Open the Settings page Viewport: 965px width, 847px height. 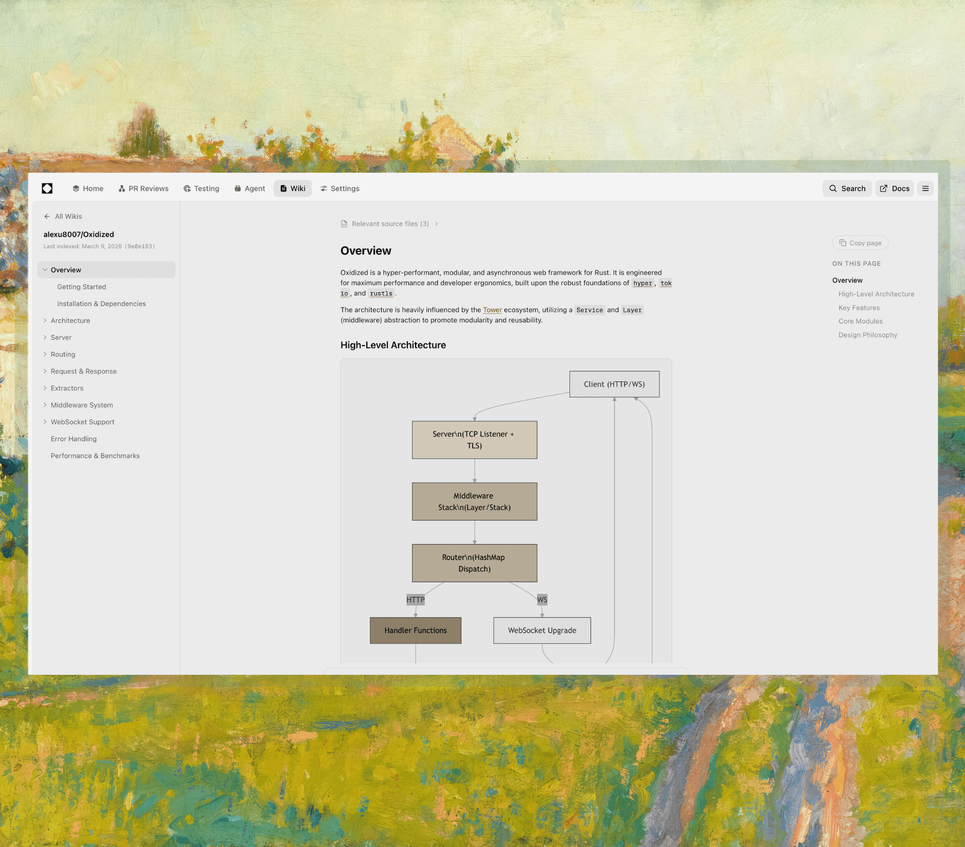(x=340, y=188)
